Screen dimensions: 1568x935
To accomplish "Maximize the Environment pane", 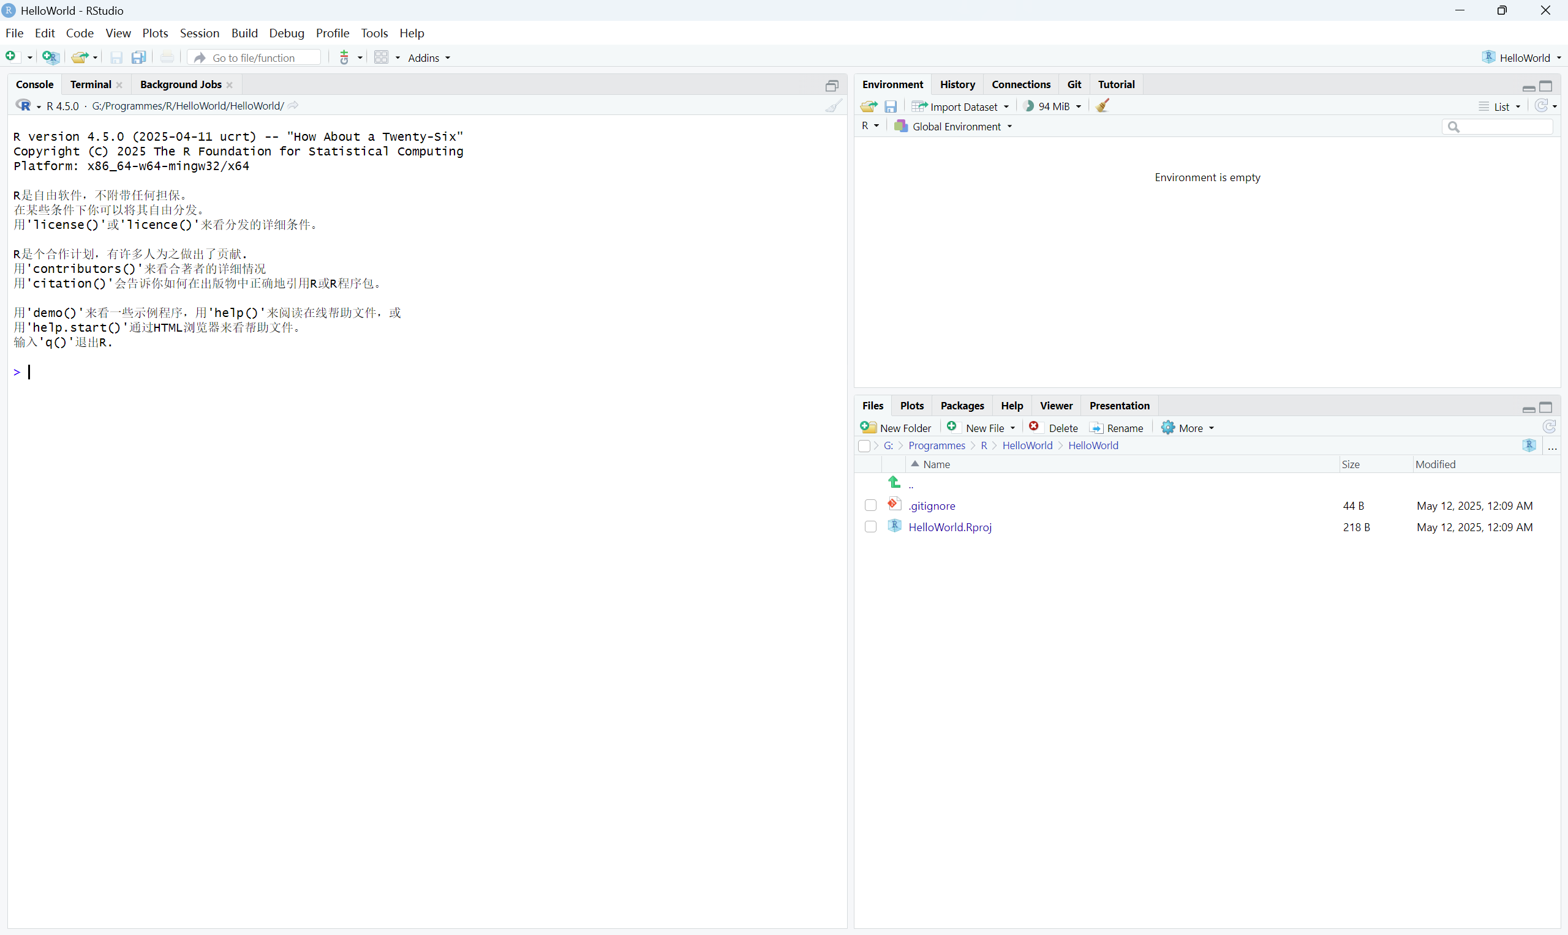I will point(1546,86).
